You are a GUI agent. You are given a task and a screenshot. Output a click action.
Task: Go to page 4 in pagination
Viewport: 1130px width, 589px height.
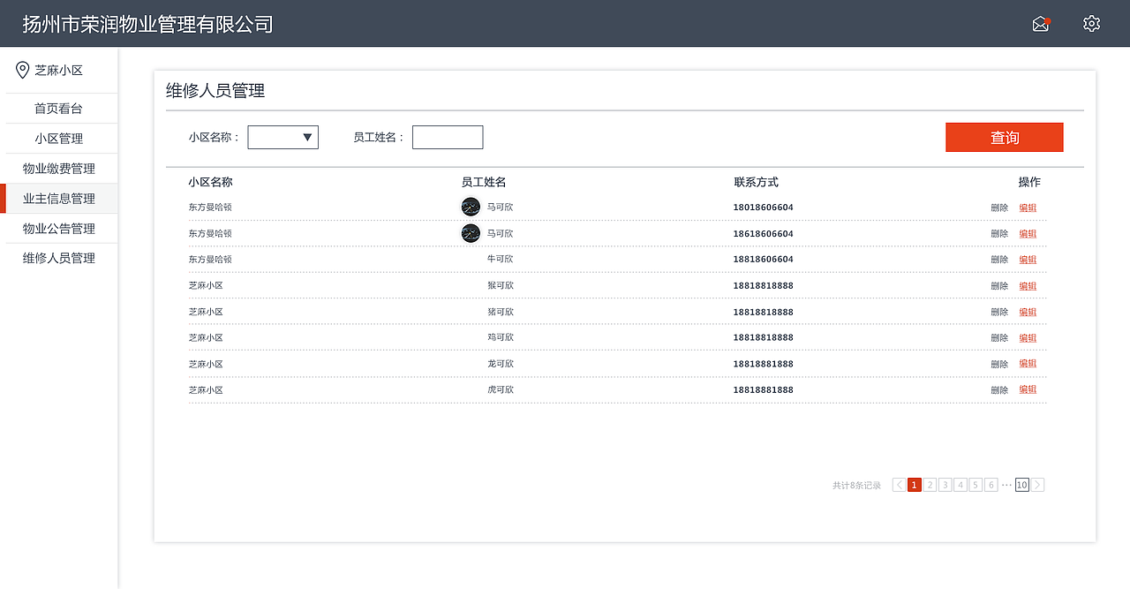point(960,485)
